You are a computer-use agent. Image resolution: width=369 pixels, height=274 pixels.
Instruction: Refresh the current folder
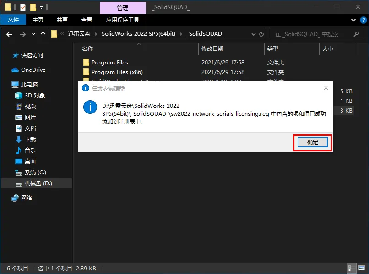(x=261, y=34)
